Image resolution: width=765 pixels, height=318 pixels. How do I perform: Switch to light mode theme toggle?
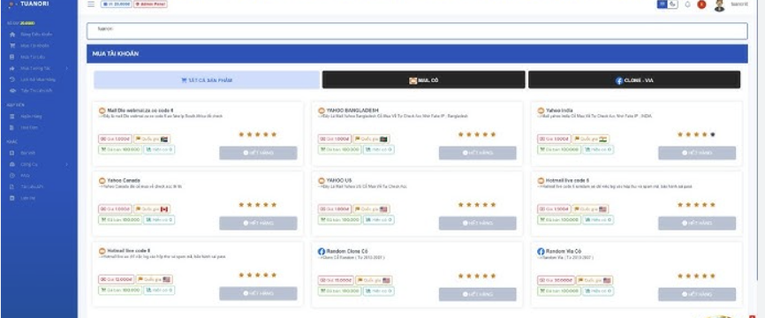(x=662, y=4)
